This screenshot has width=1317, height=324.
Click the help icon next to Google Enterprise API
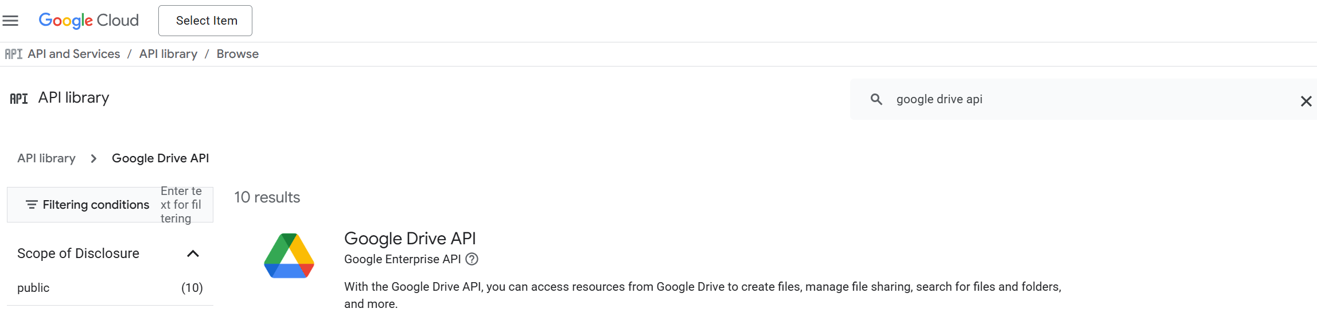pyautogui.click(x=472, y=259)
